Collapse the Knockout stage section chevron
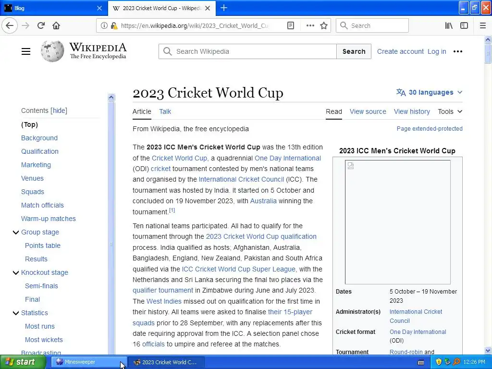Image resolution: width=492 pixels, height=369 pixels. pyautogui.click(x=16, y=273)
